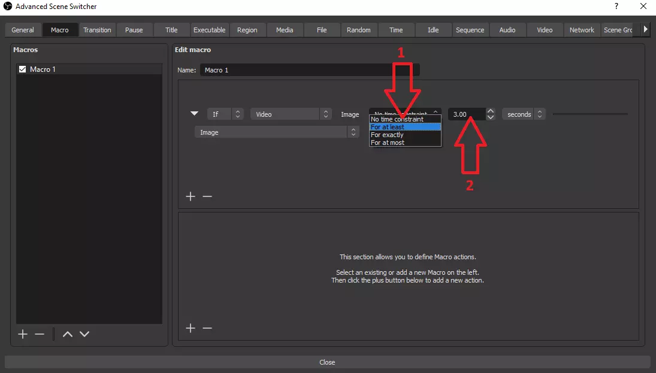Switch to the Transition tab

[97, 30]
